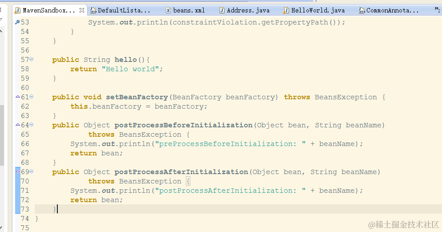This screenshot has height=232, width=442.
Task: Switch to the HelloWorld.java tab
Action: (x=314, y=10)
